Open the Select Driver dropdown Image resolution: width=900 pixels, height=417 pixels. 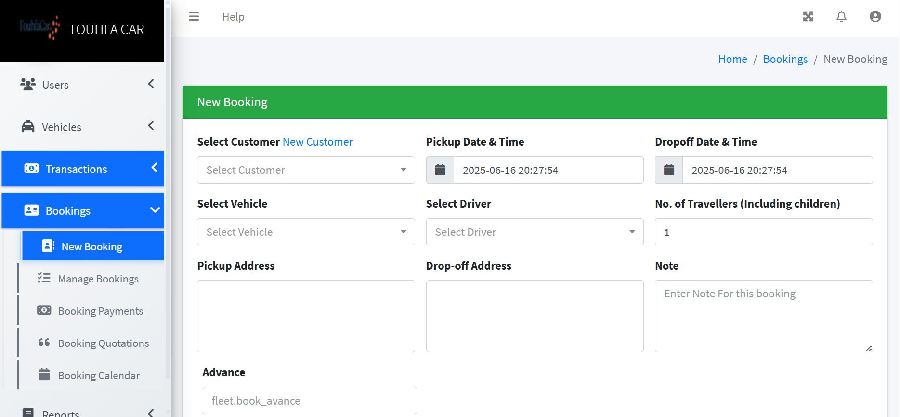click(535, 232)
